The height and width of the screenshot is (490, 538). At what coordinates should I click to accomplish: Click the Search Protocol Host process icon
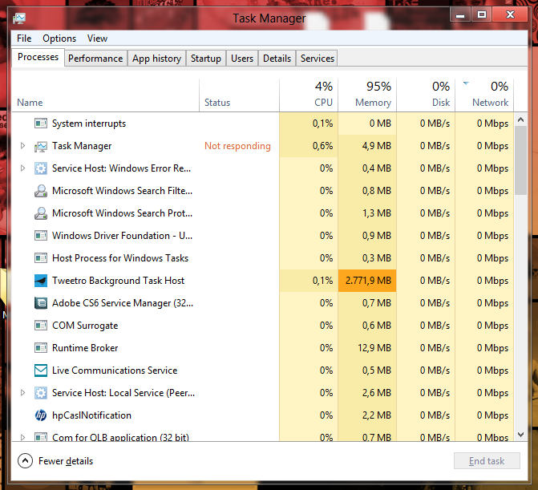pos(41,213)
